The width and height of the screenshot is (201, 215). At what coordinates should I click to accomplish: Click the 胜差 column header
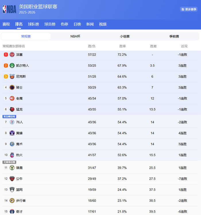click(153, 46)
